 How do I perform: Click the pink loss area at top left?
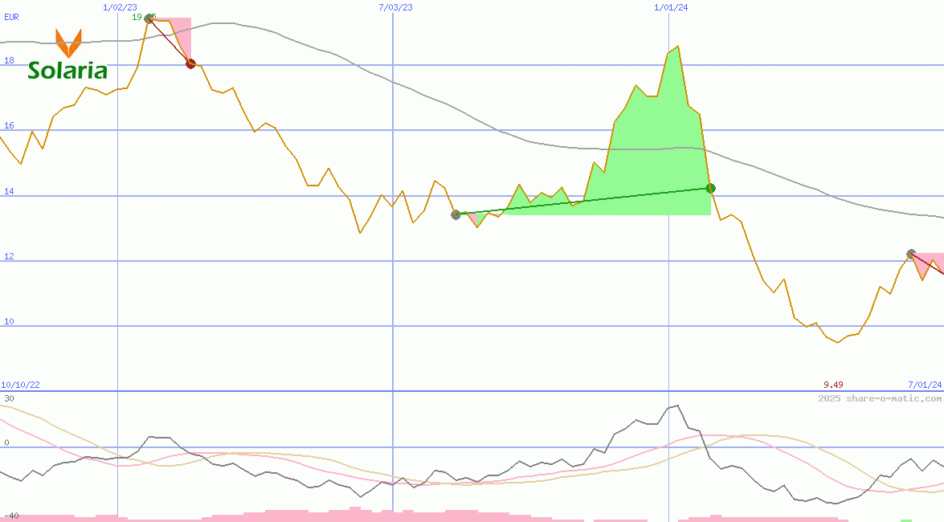click(x=181, y=31)
